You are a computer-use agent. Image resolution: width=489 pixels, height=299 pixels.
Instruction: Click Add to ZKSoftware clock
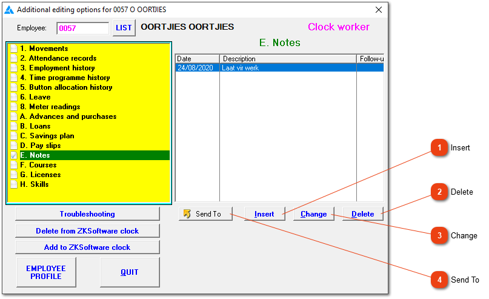87,247
